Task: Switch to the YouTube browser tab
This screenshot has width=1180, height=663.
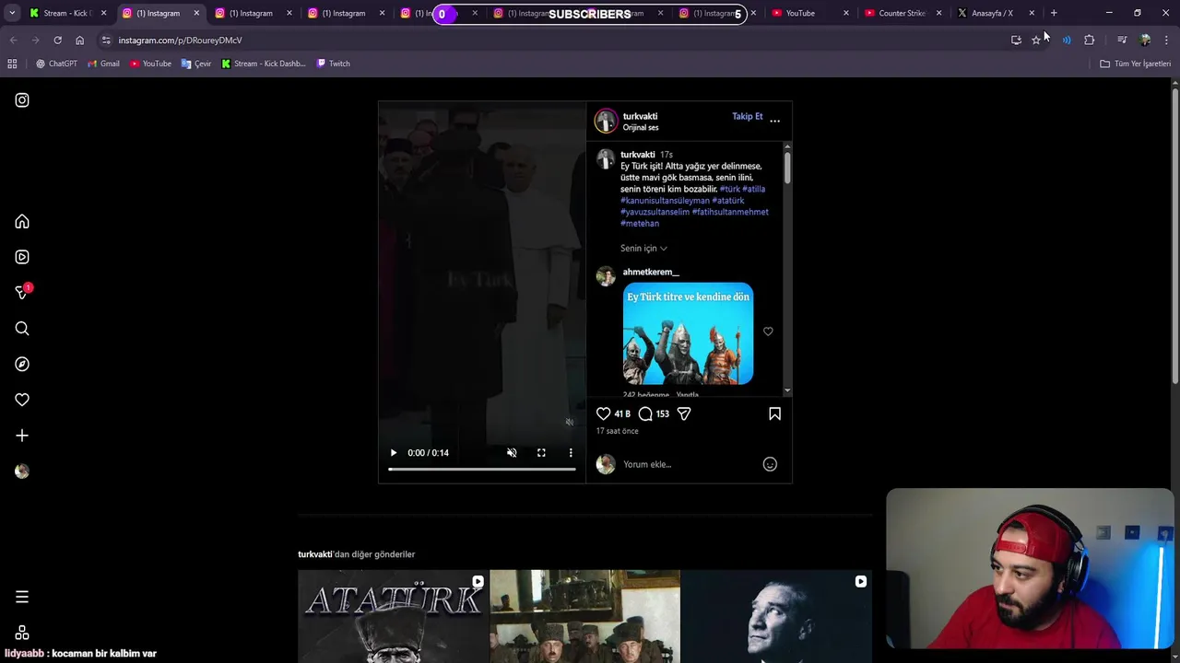Action: (x=808, y=13)
